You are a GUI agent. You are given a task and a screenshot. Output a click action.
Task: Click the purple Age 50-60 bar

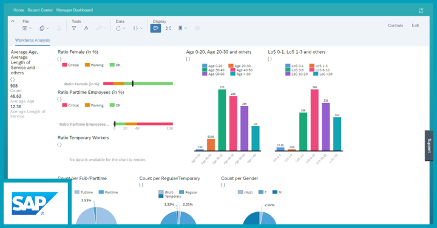[244, 128]
